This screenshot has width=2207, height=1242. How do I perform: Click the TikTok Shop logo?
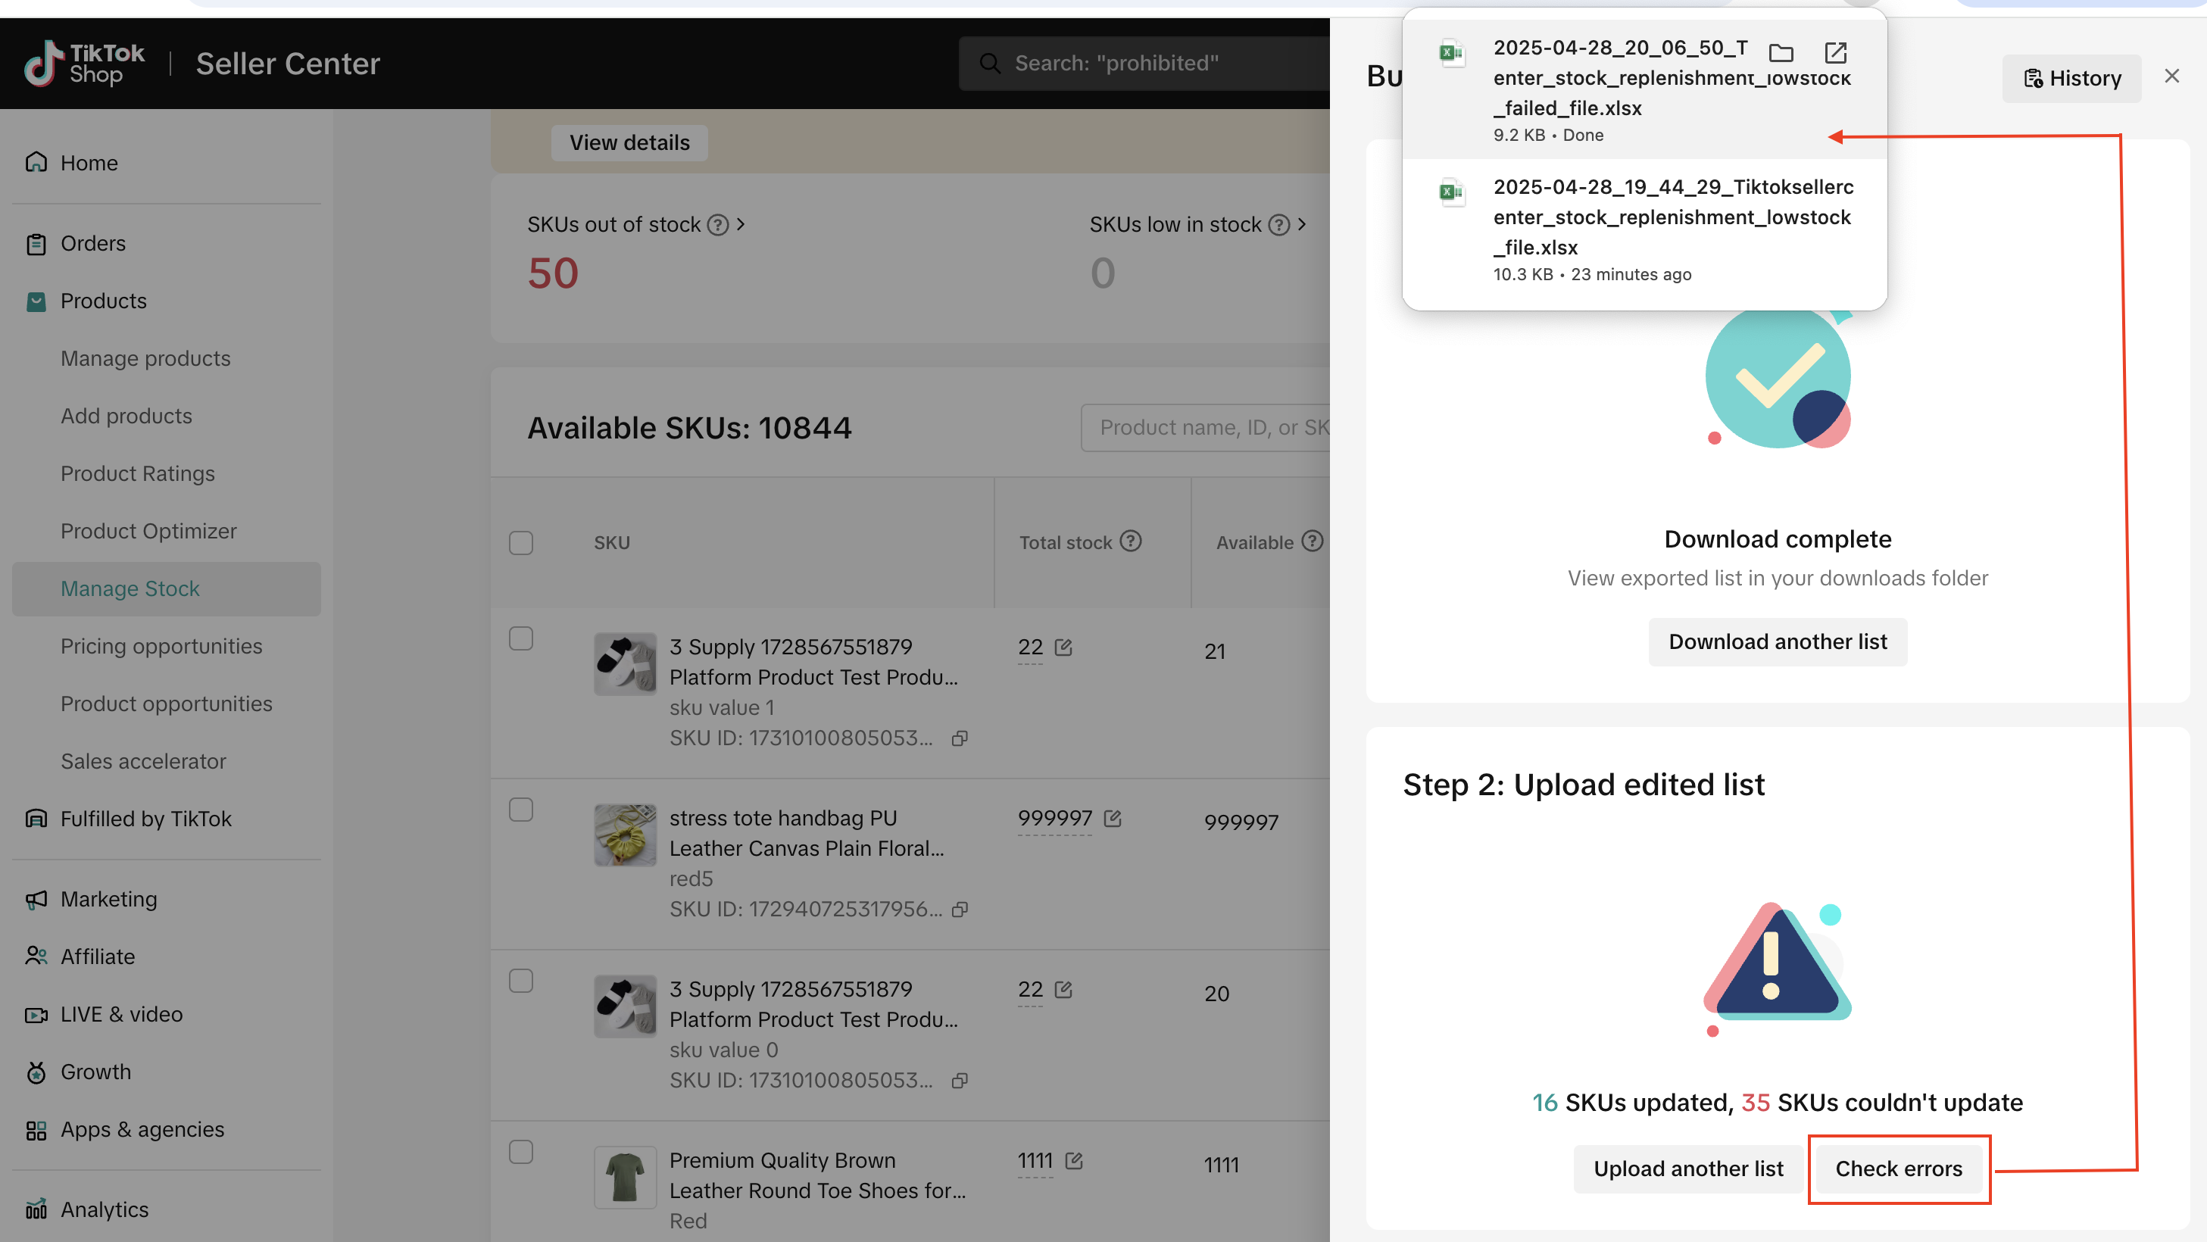(84, 64)
